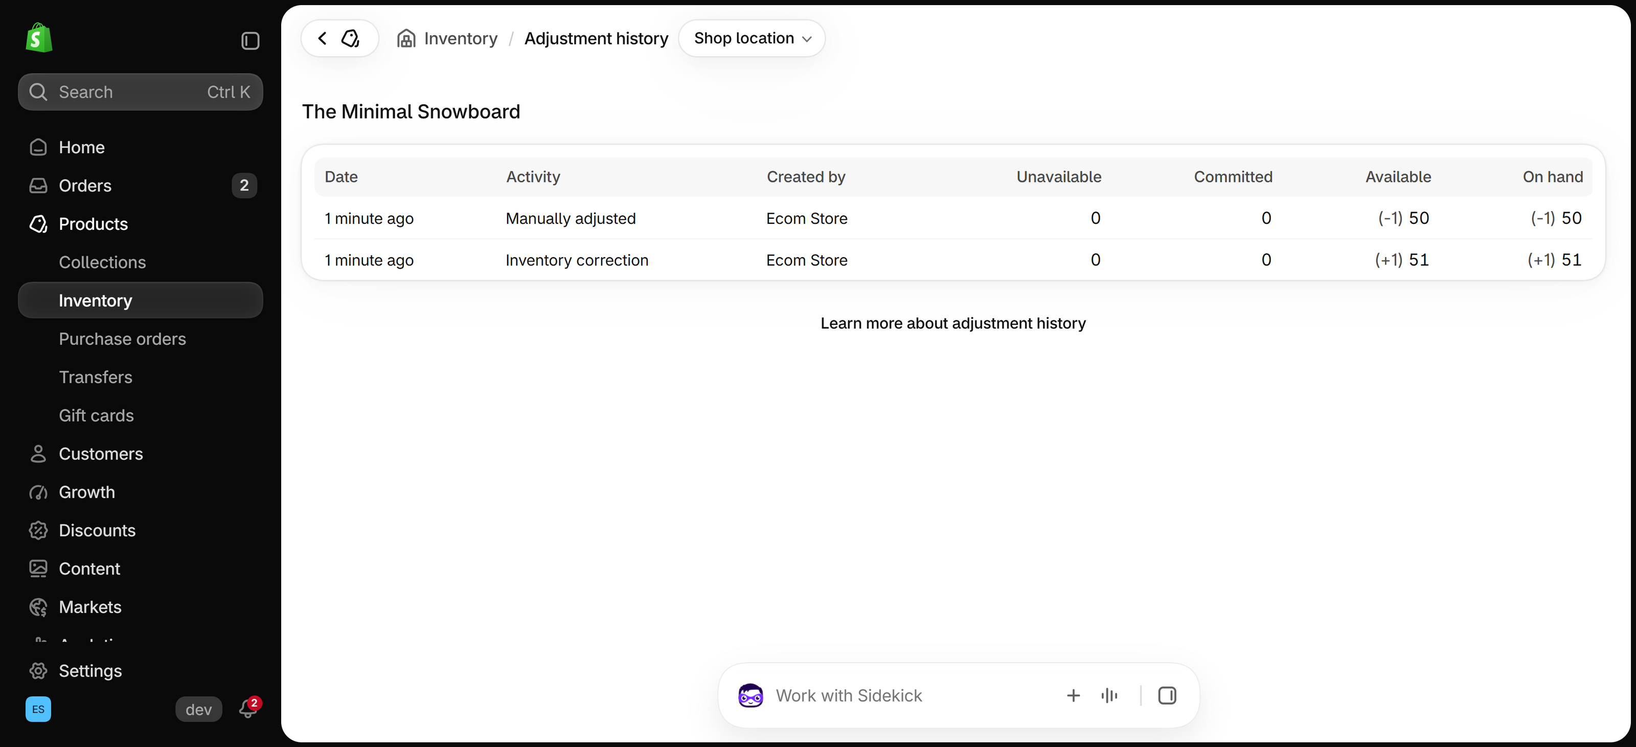This screenshot has height=747, width=1636.
Task: Click the Discounts badge icon
Action: [38, 530]
